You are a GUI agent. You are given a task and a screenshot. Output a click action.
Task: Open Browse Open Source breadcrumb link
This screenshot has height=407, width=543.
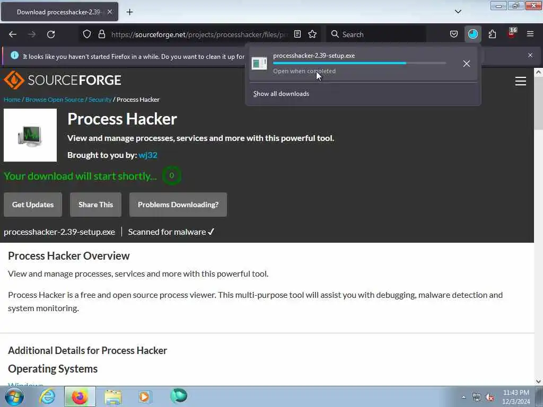[x=55, y=100]
